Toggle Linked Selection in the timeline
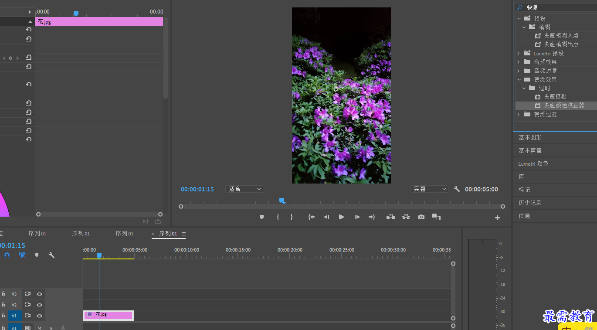Screen dimensions: 597x330 click(x=22, y=255)
